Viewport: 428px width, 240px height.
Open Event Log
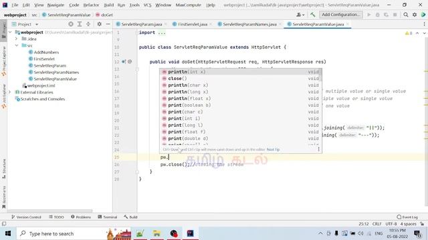(x=407, y=217)
